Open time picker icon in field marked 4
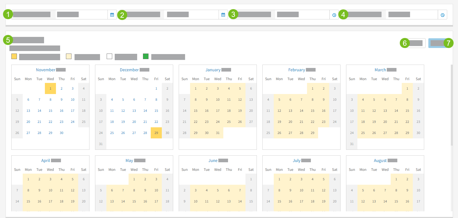 442,15
